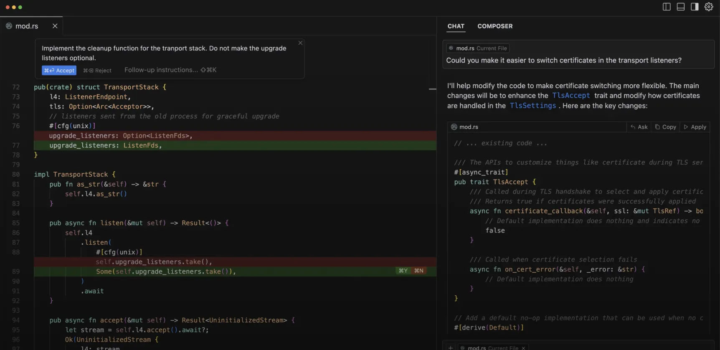Click the mod.rs Current File context chip
720x350 pixels.
click(478, 48)
